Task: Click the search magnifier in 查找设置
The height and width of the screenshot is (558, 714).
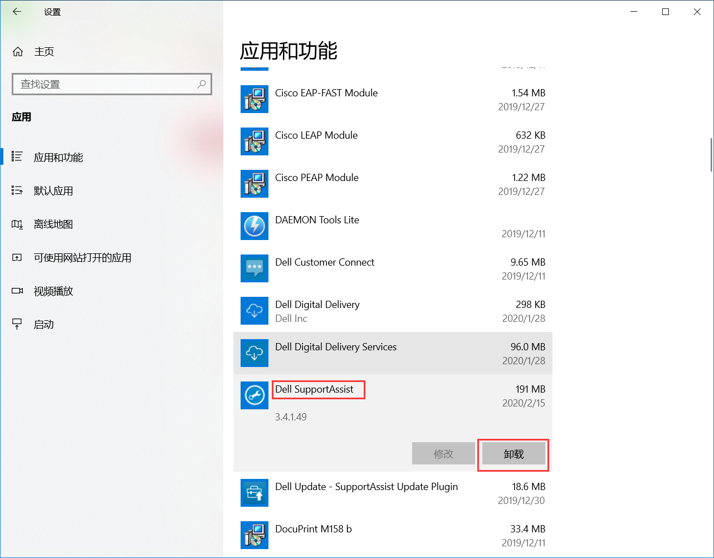Action: pos(202,84)
